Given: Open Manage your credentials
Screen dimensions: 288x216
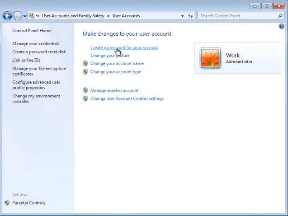Looking at the screenshot, I should pyautogui.click(x=36, y=43).
